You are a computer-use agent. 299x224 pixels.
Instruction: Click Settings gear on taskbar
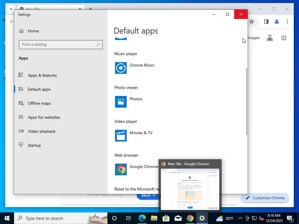202,218
